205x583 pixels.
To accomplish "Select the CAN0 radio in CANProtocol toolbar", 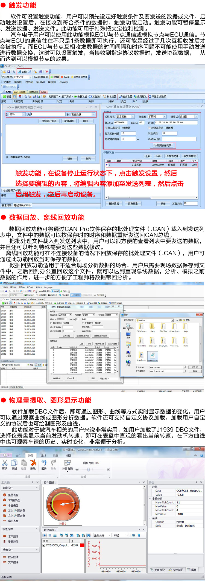I will click(x=55, y=291).
